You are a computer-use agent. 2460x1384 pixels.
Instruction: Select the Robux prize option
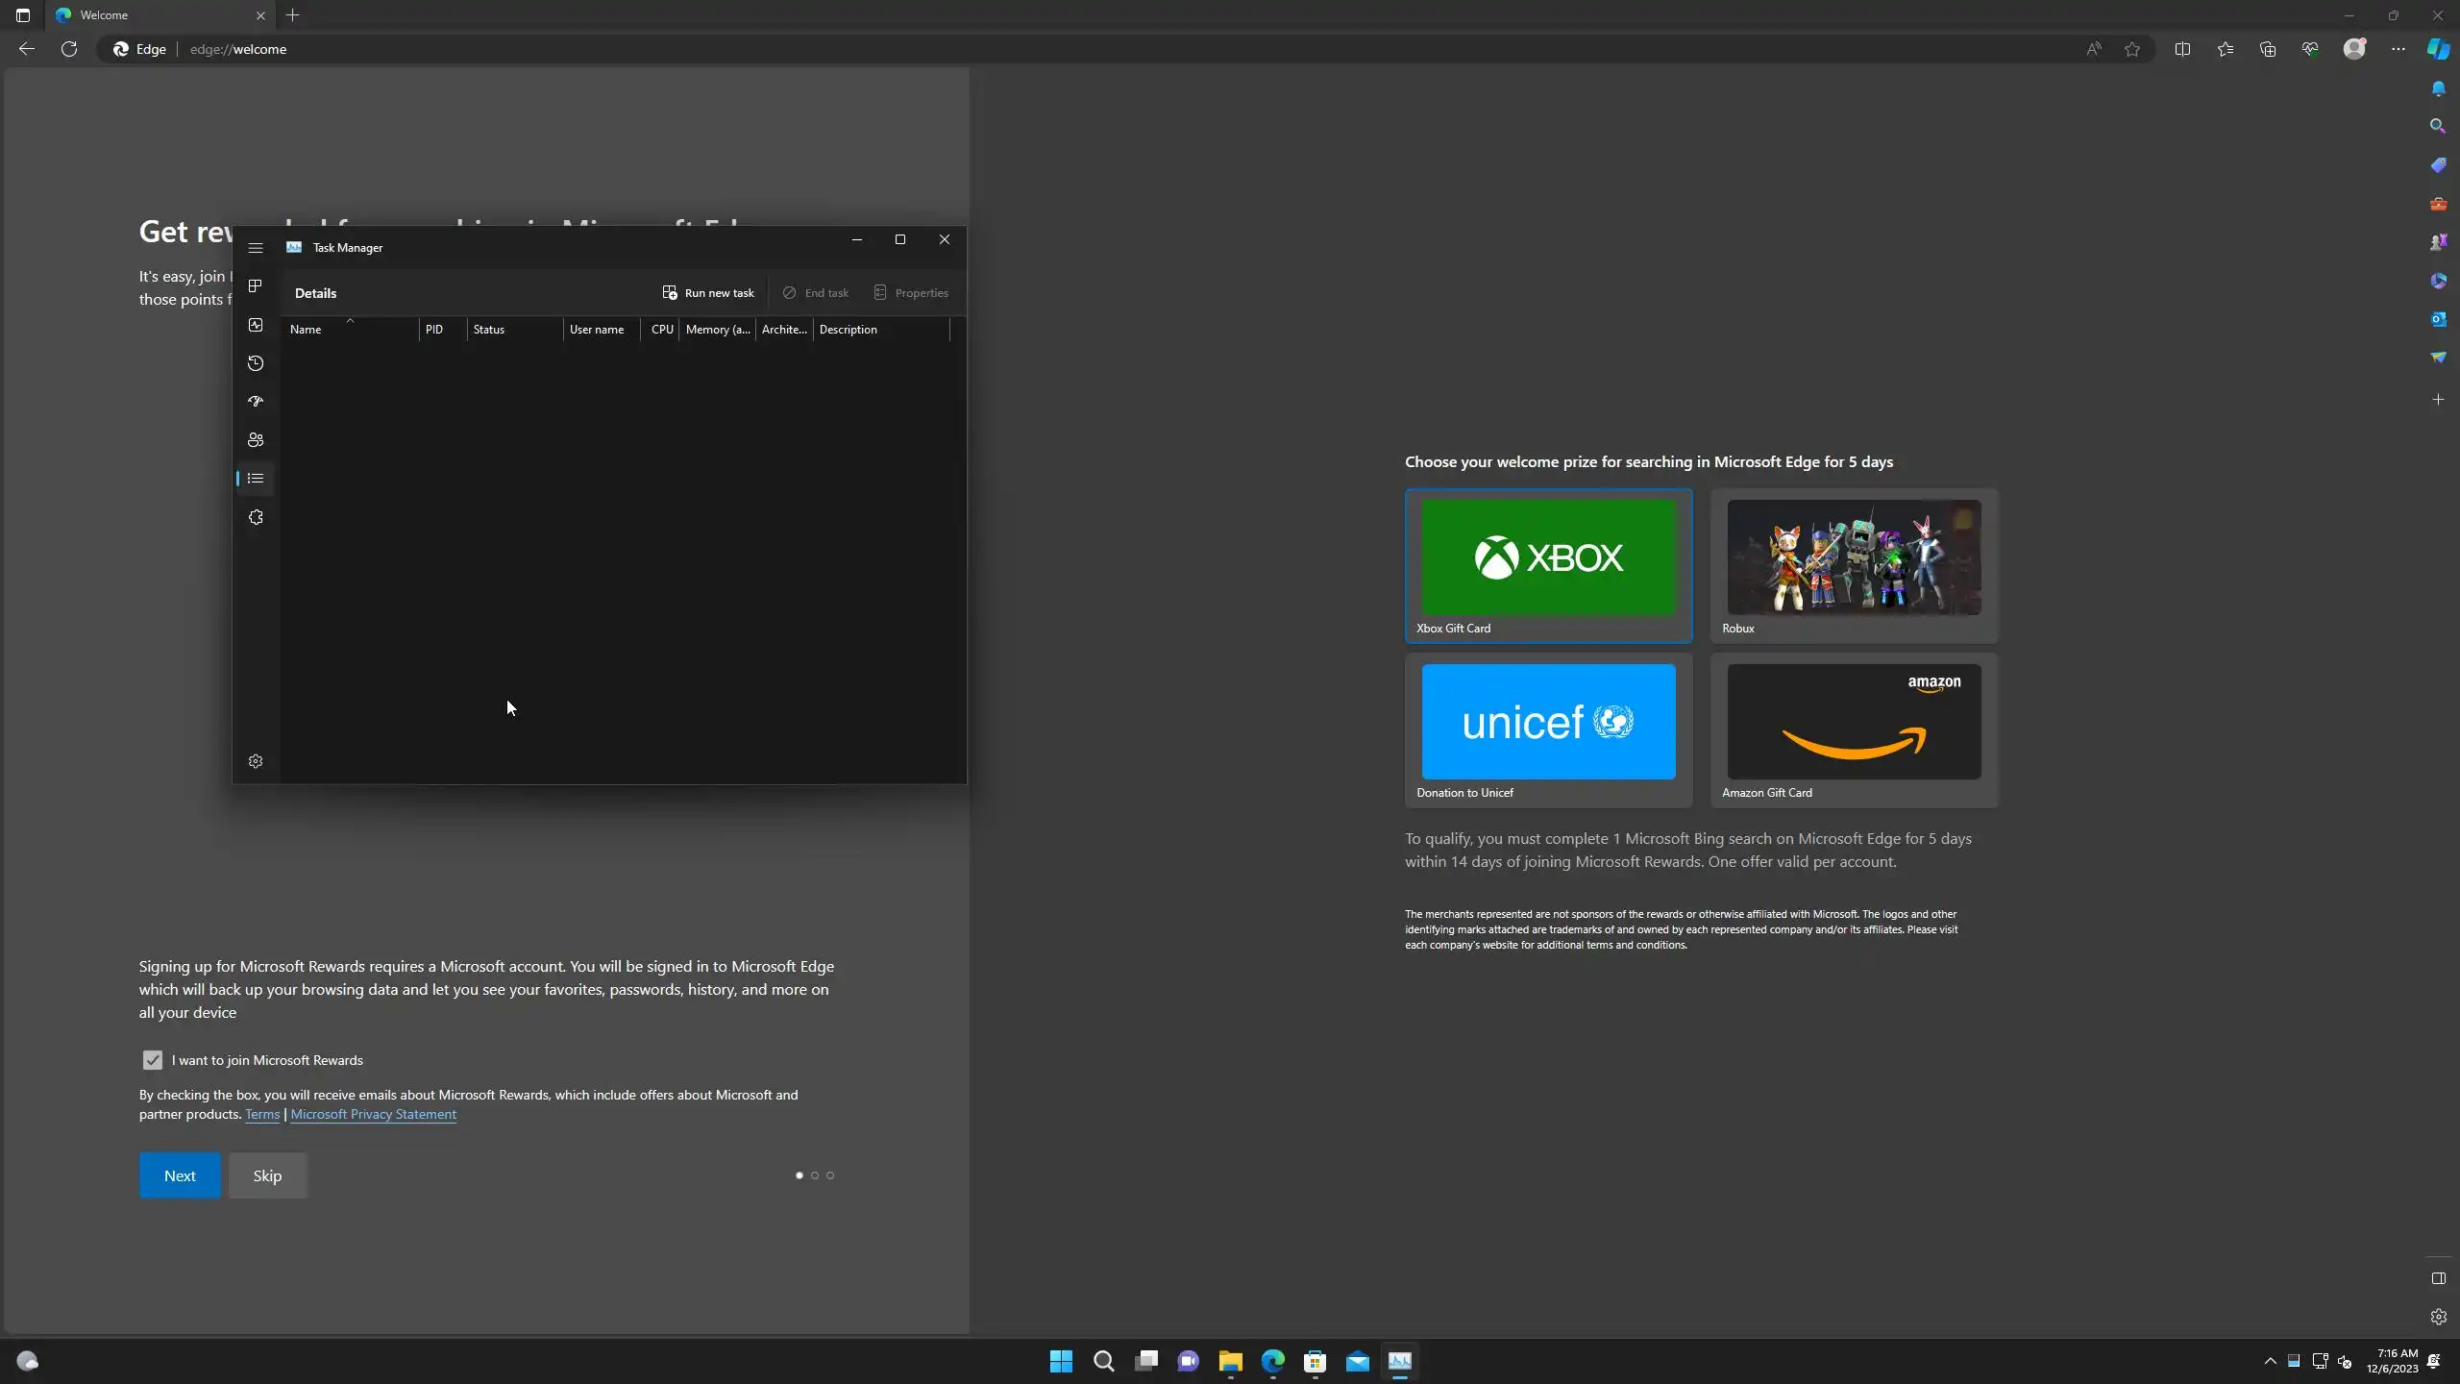coord(1854,565)
